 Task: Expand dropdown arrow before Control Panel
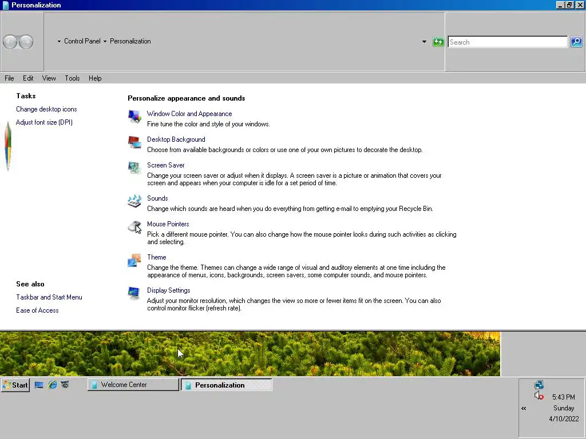pos(59,41)
